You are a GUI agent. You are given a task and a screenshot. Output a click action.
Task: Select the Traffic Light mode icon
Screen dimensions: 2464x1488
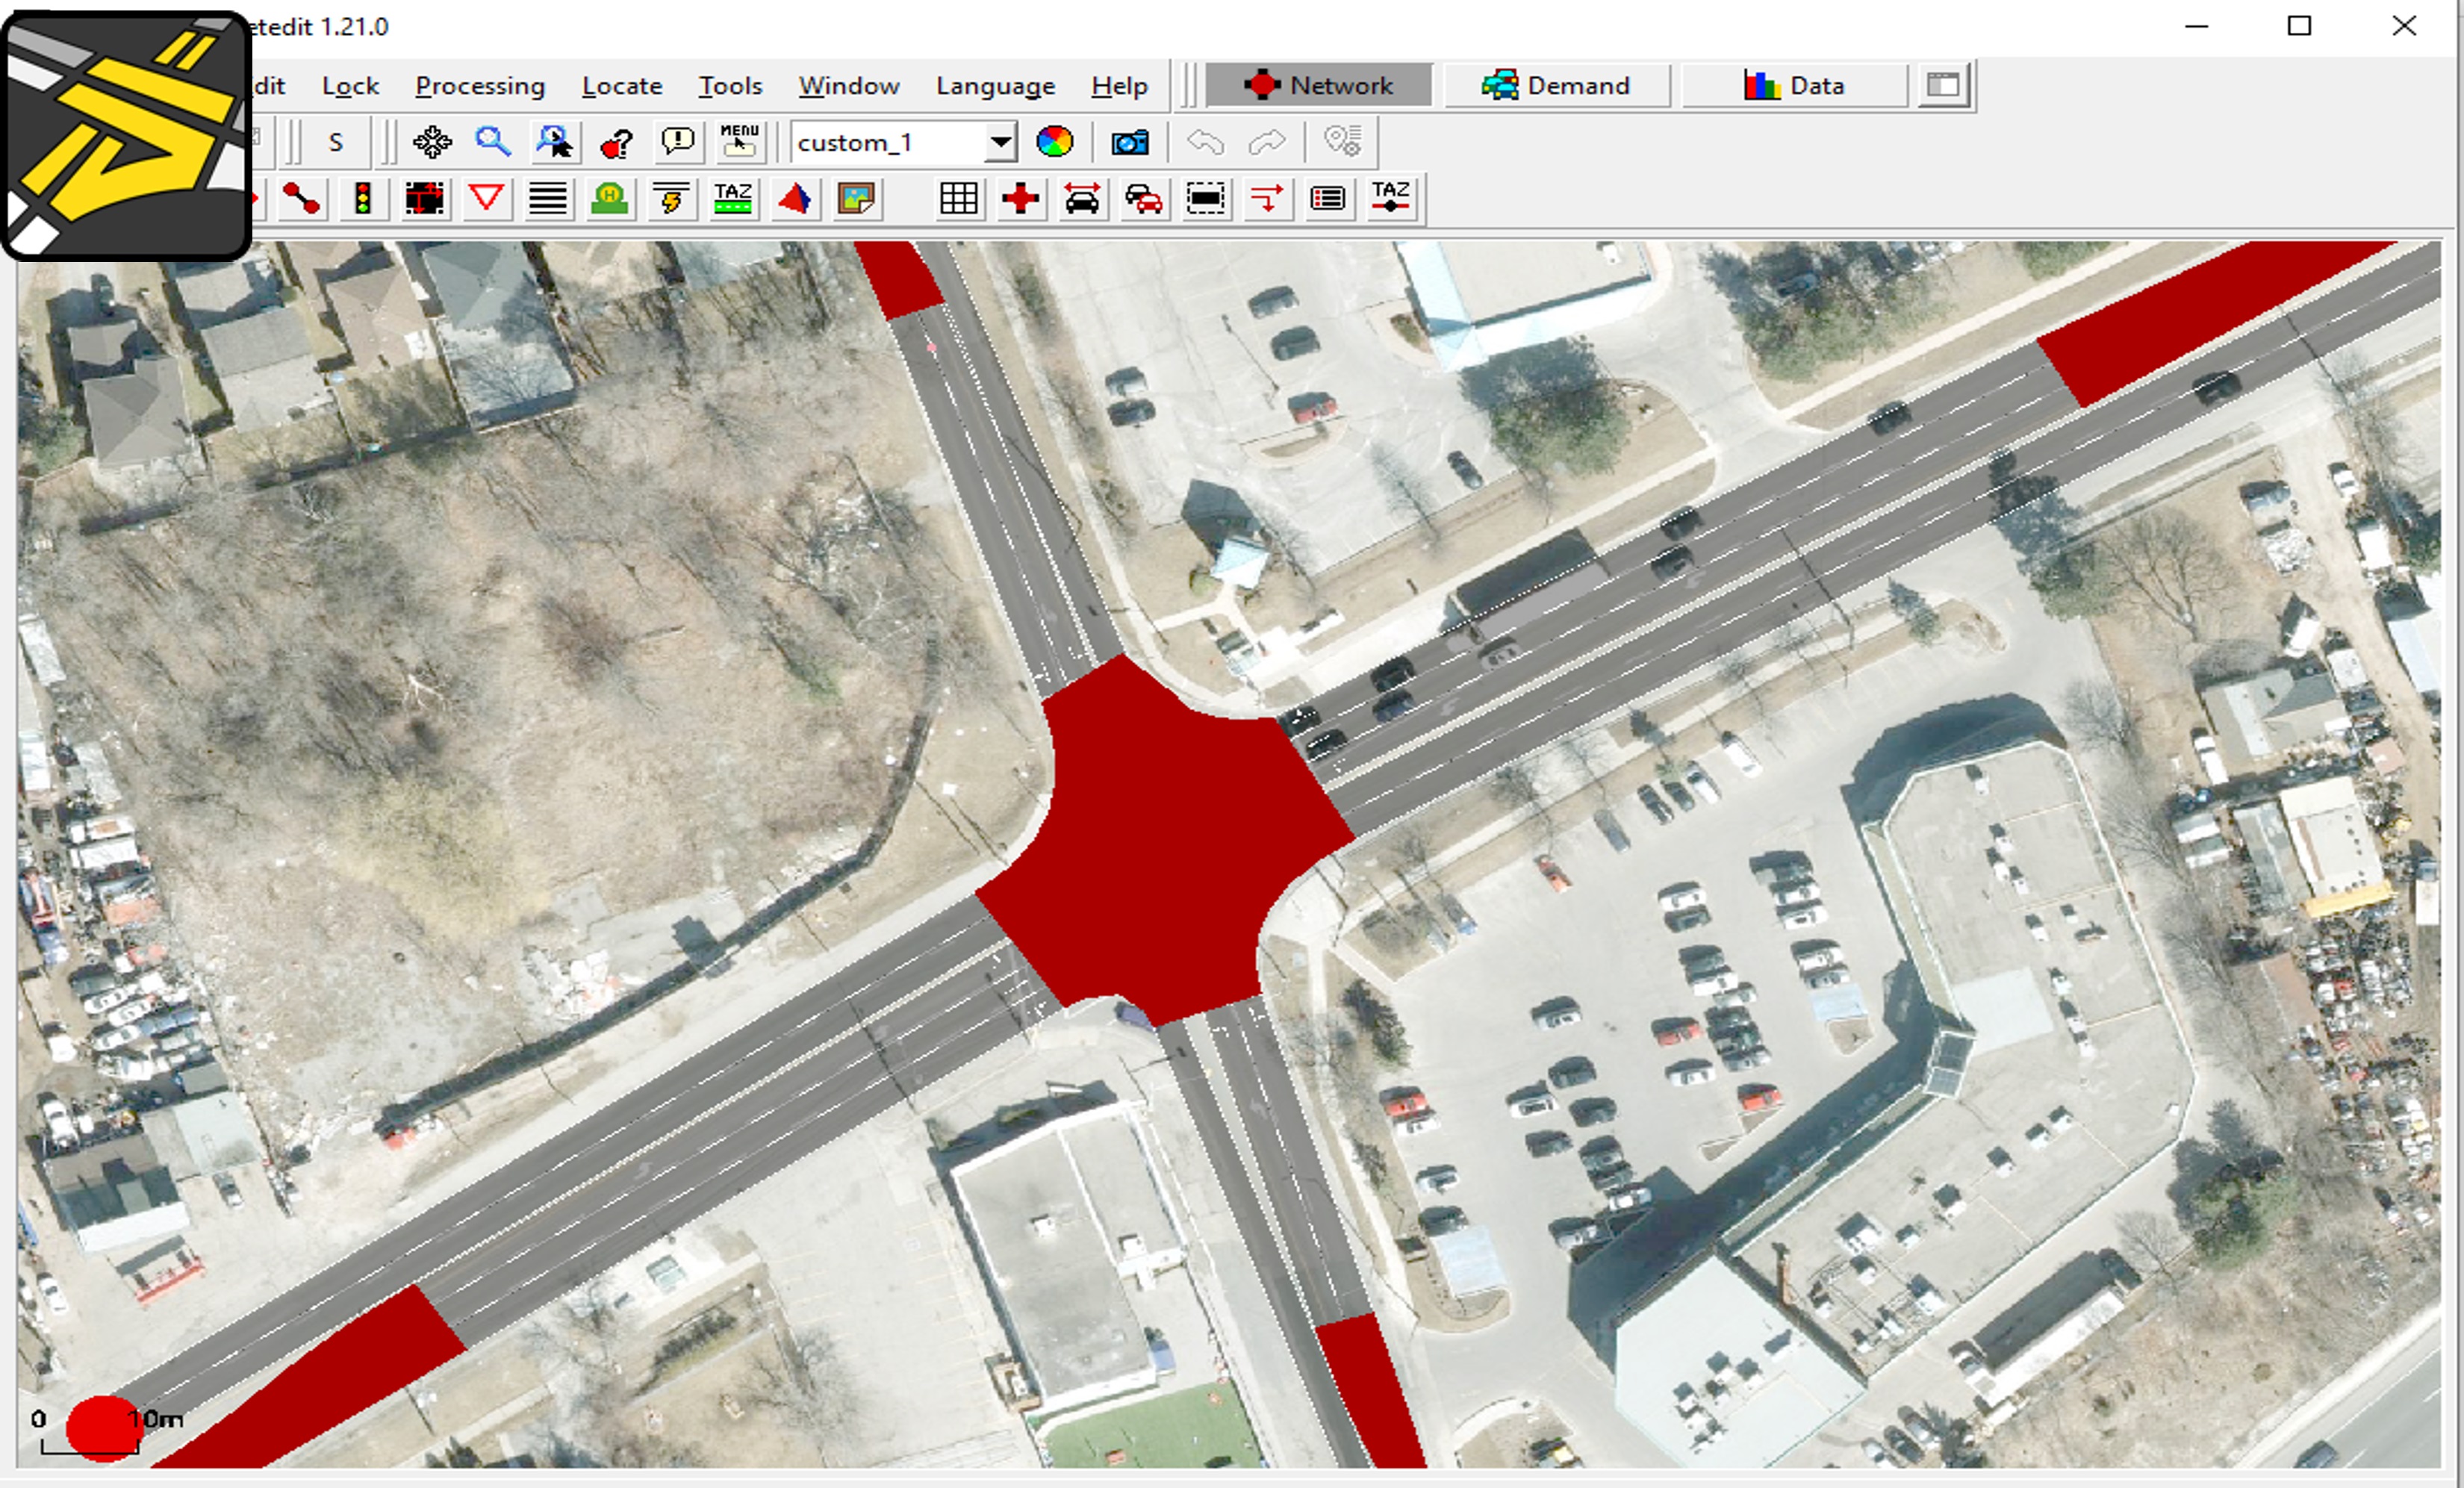[x=363, y=199]
